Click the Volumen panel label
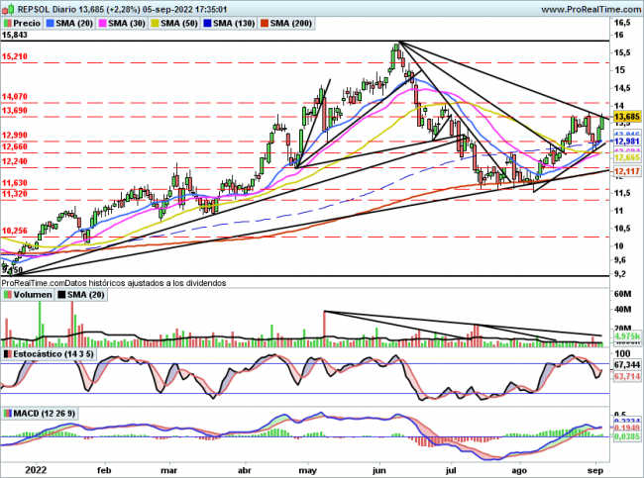Image resolution: width=644 pixels, height=478 pixels. (x=33, y=295)
